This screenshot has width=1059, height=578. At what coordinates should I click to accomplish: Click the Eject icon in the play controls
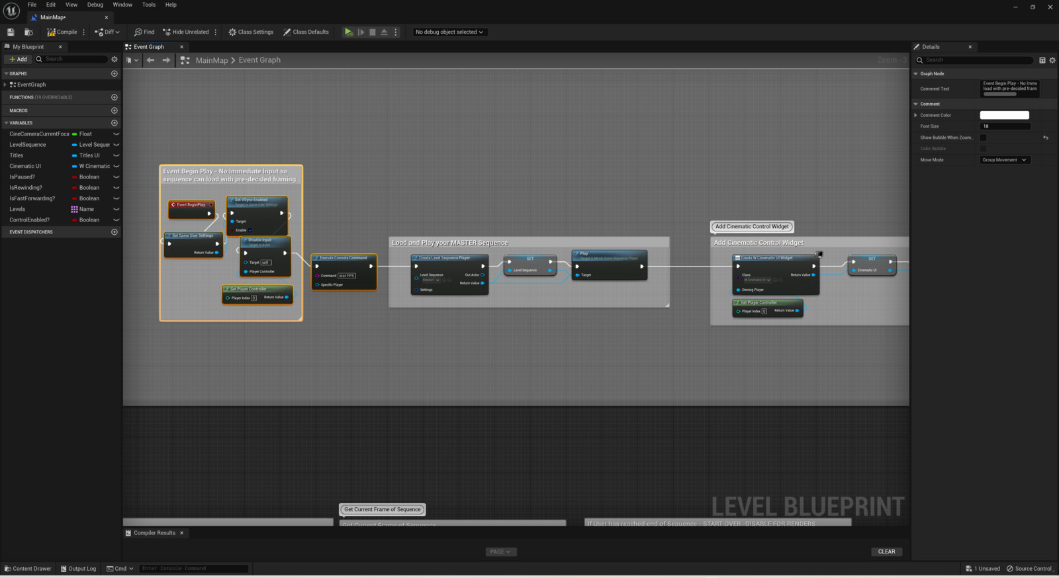tap(384, 32)
